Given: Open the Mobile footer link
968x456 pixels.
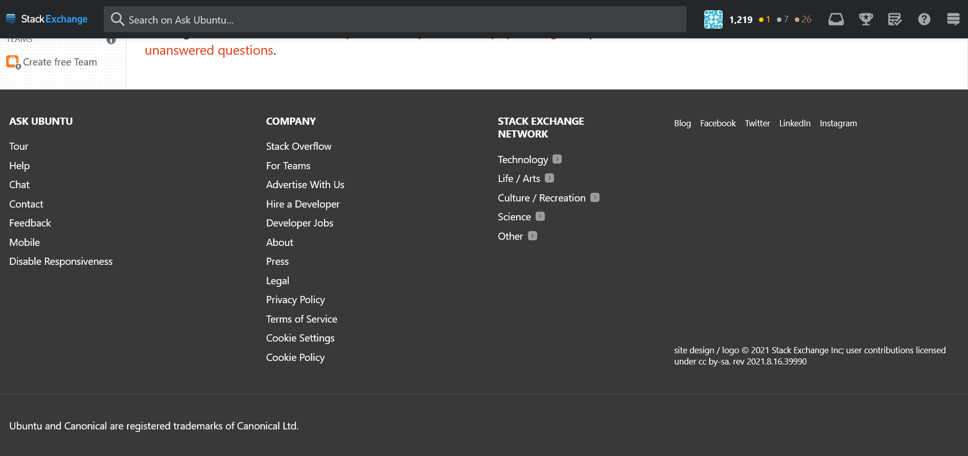Looking at the screenshot, I should click(x=25, y=242).
